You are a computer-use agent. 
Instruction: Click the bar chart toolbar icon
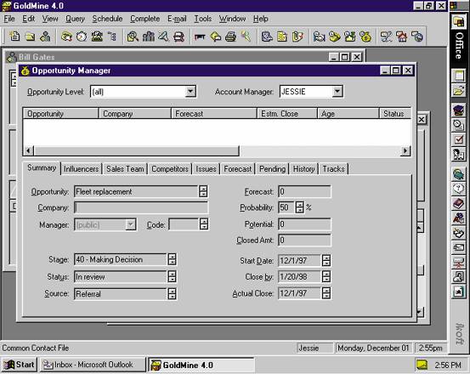pos(149,37)
